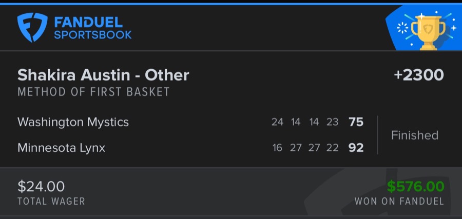Select the Shakira Austin - Other bet title
The width and height of the screenshot is (462, 219).
pyautogui.click(x=103, y=75)
